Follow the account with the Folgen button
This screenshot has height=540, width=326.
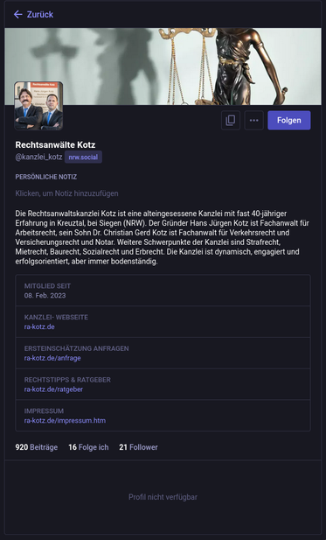[x=289, y=120]
